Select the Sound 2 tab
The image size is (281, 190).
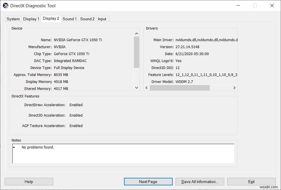[x=87, y=19]
